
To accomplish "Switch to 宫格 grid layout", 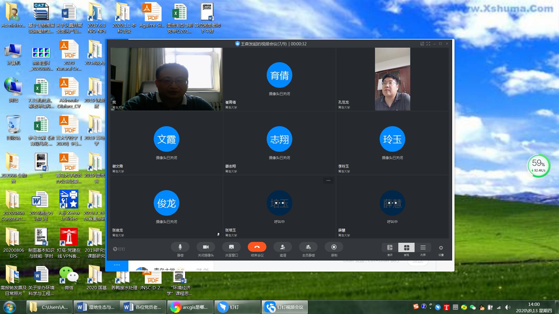I will point(406,248).
